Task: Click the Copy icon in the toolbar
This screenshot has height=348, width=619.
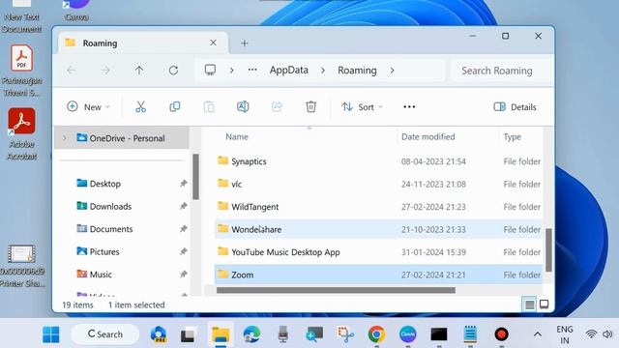Action: pyautogui.click(x=174, y=107)
